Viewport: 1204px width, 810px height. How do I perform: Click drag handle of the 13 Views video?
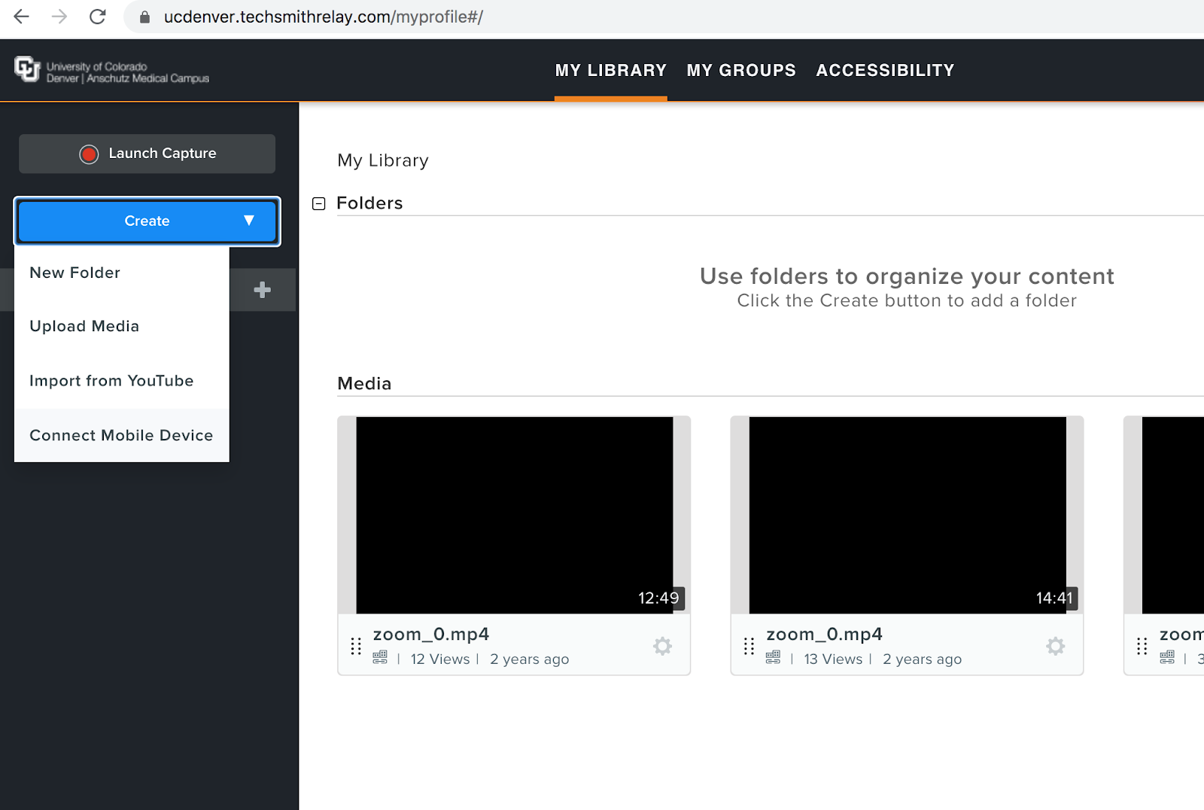coord(749,646)
